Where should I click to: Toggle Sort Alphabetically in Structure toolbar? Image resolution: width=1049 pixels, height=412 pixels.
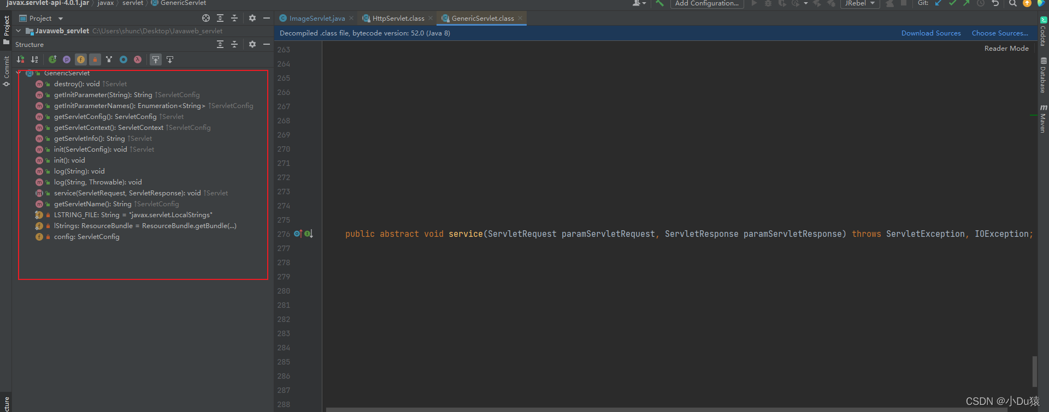click(35, 59)
